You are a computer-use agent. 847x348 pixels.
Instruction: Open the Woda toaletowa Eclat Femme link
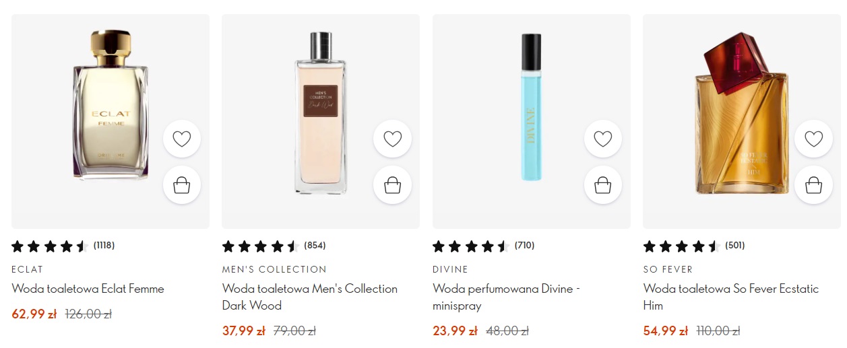tap(88, 289)
